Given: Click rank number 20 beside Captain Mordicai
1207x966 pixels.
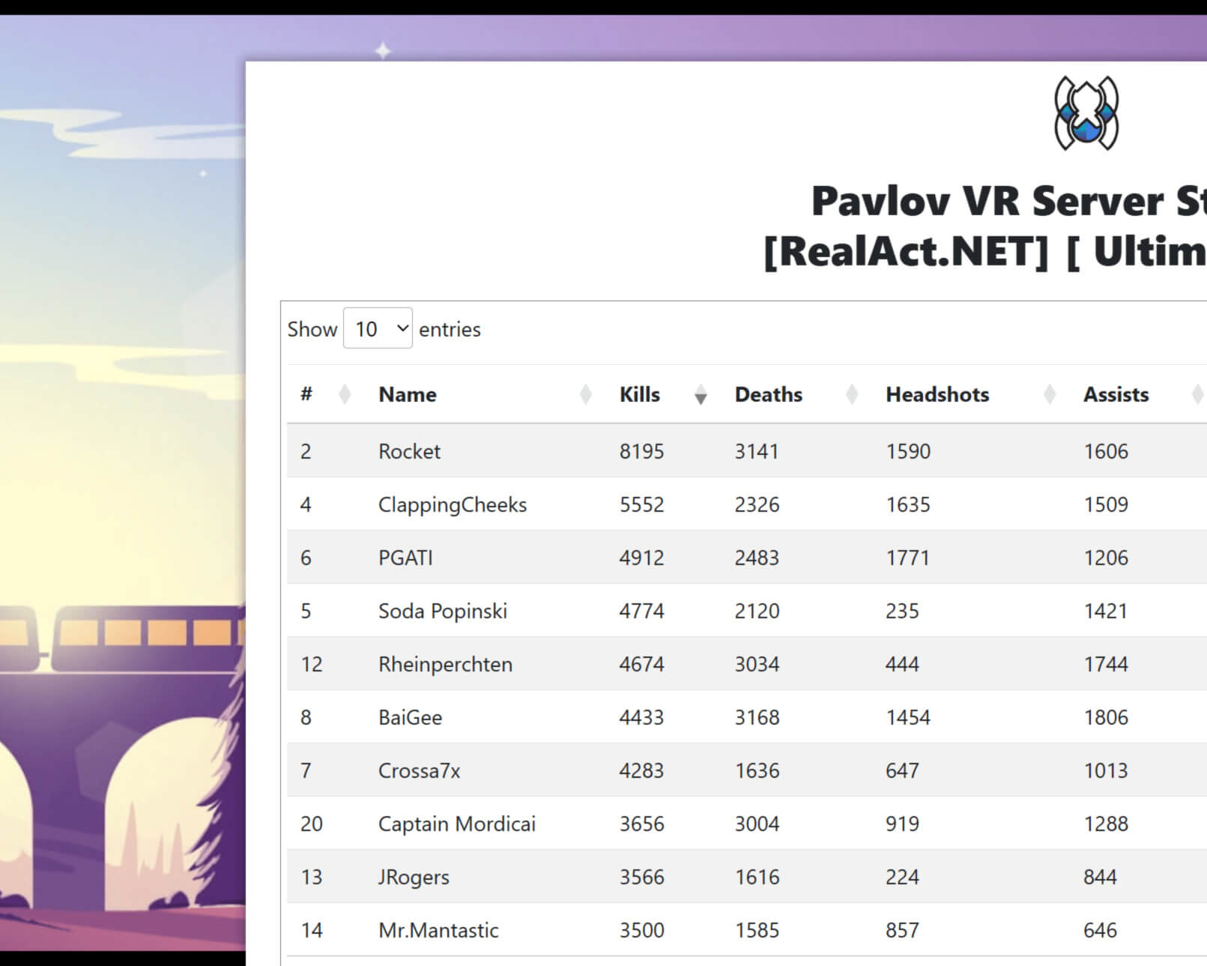Looking at the screenshot, I should (x=312, y=824).
